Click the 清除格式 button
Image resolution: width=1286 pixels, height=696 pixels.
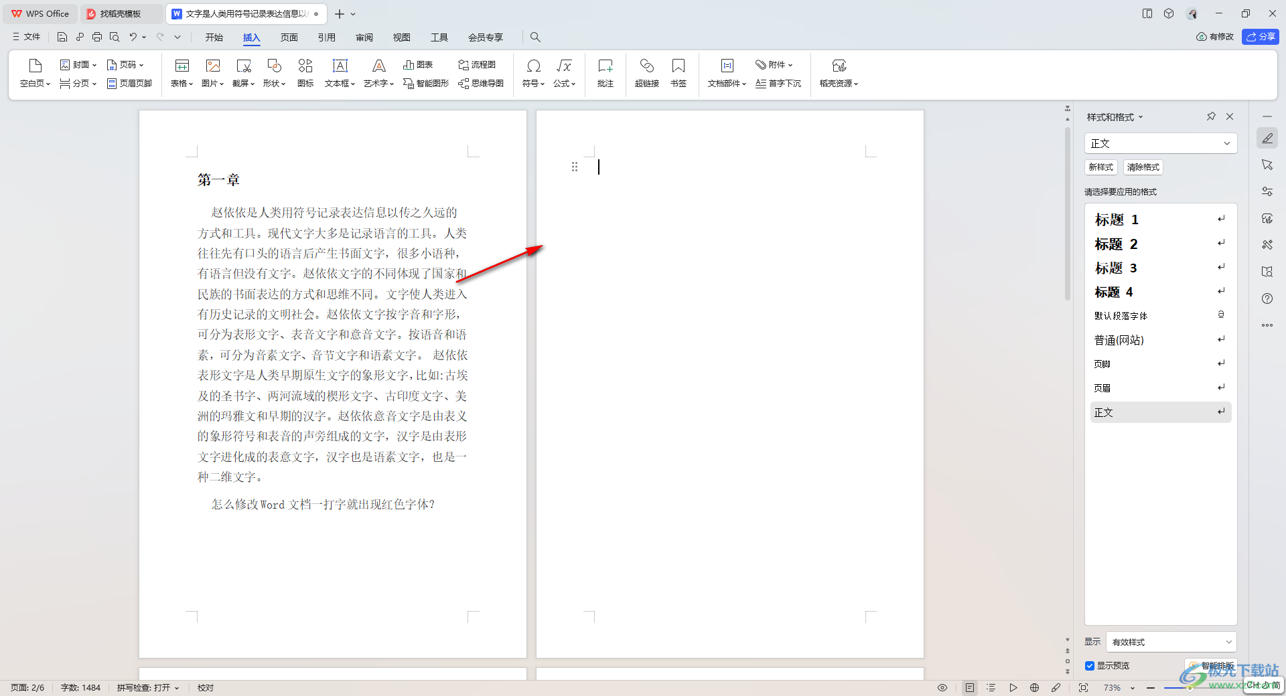pyautogui.click(x=1143, y=167)
